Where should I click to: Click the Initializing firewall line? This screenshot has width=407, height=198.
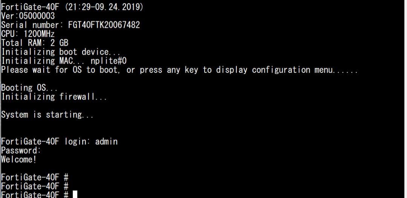tap(54, 97)
